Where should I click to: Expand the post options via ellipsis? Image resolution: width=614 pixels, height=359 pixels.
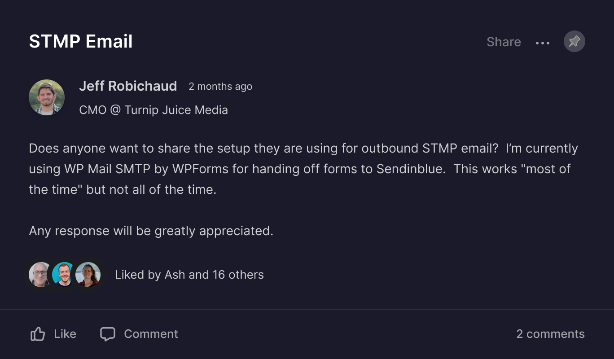(543, 43)
